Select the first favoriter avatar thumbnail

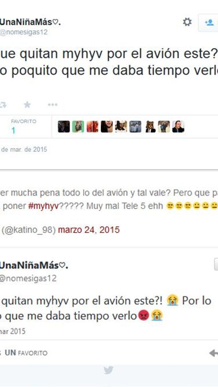point(64,127)
